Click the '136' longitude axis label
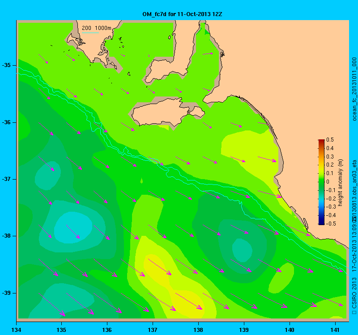 pos(107,330)
